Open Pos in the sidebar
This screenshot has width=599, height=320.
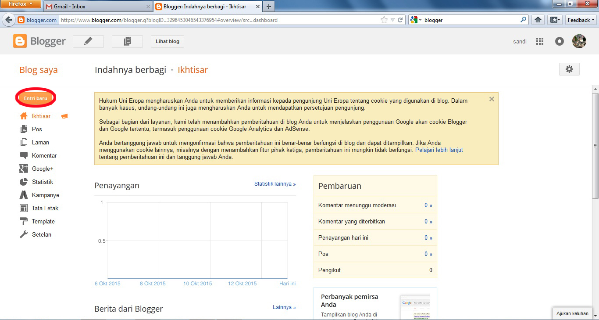click(x=37, y=129)
